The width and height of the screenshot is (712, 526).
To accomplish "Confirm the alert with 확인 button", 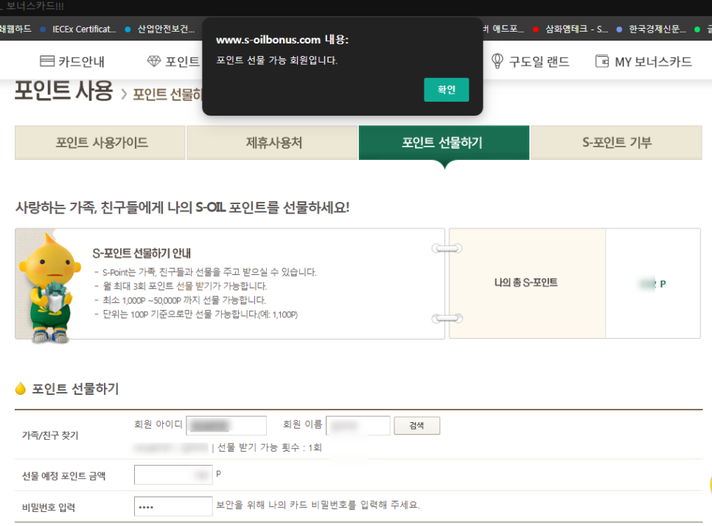I will point(446,90).
